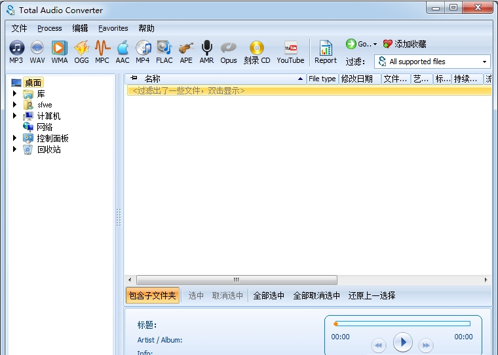The height and width of the screenshot is (355, 498).
Task: Click the AAC apple icon
Action: 123,48
